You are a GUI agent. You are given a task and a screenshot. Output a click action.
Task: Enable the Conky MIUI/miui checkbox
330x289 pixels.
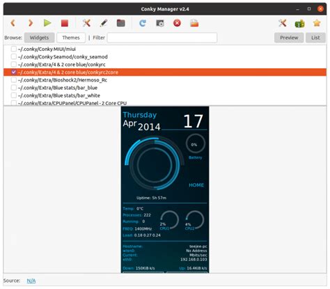[x=14, y=49]
